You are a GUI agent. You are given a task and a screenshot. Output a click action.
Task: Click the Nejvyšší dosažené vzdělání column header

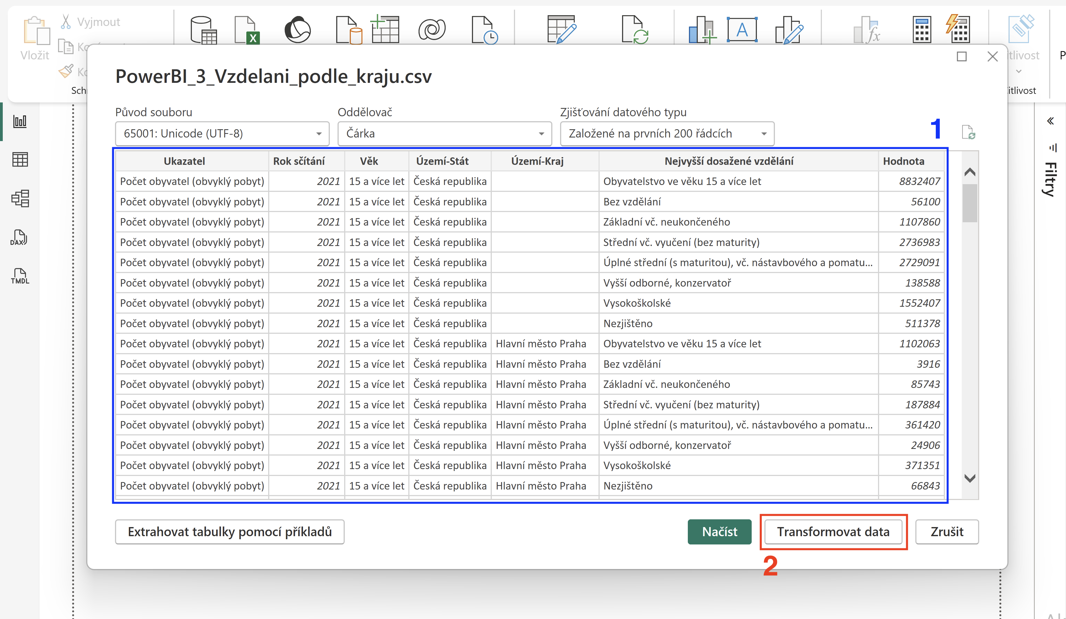(x=738, y=161)
